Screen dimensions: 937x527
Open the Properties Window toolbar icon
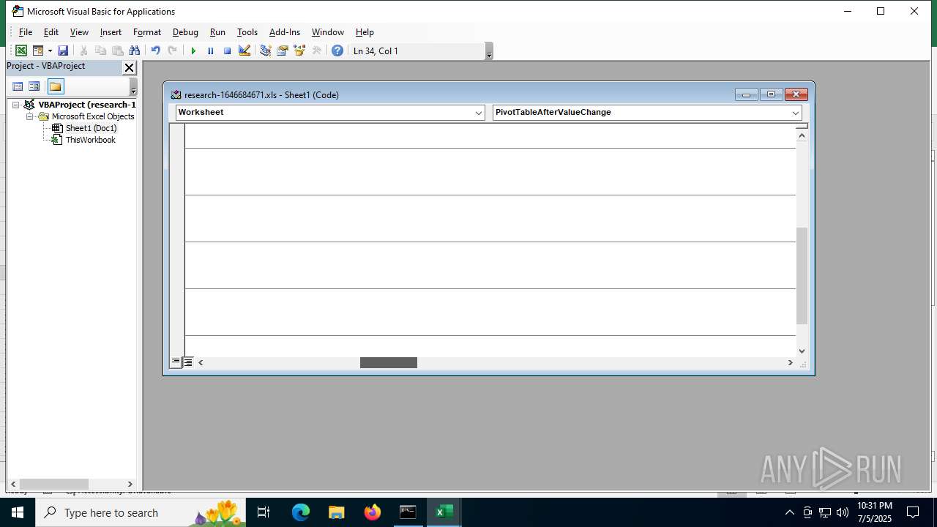click(282, 51)
